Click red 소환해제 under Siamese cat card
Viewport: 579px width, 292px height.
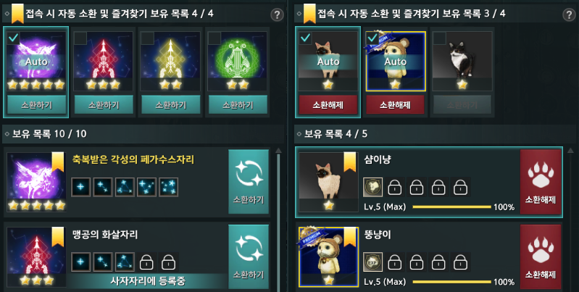(x=328, y=105)
